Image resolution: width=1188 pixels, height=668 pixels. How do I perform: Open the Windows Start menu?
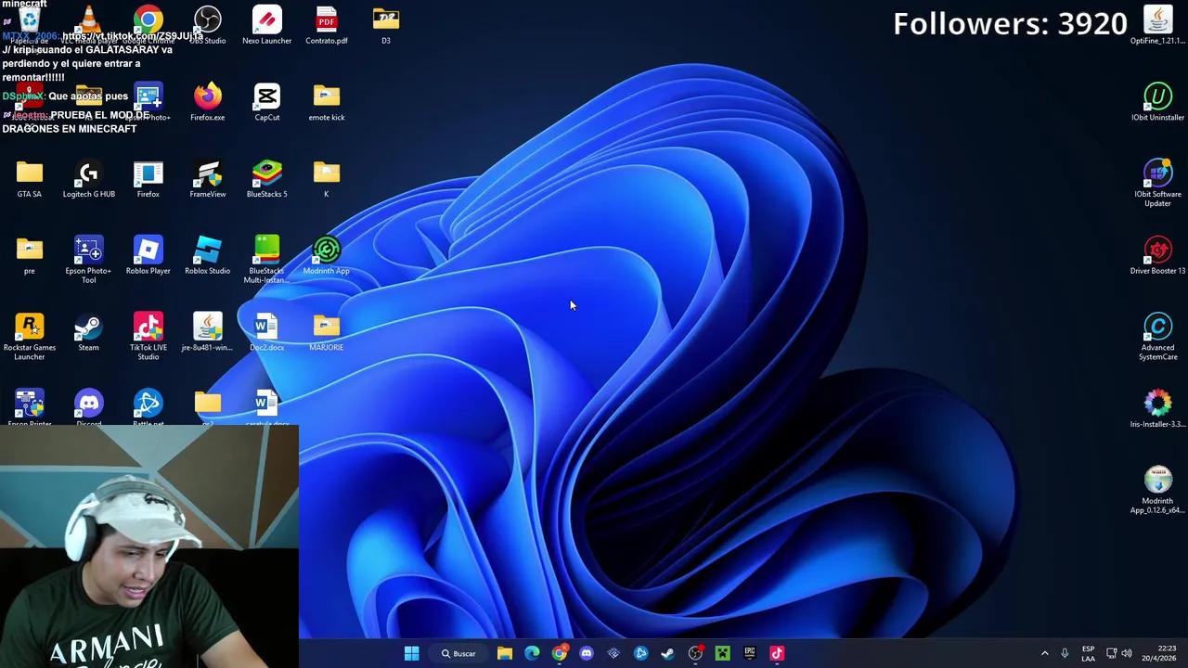tap(411, 653)
